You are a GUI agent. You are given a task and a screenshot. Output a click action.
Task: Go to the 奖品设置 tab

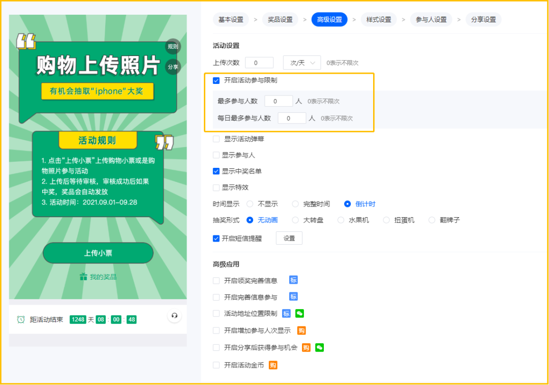coord(280,20)
